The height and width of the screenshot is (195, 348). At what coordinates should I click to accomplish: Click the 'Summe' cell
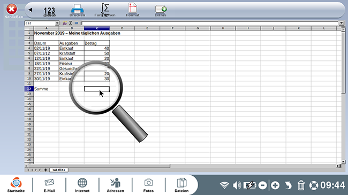tap(47, 89)
